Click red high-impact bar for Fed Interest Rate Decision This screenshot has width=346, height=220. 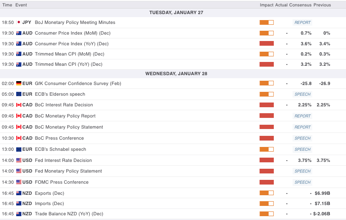[x=267, y=160]
